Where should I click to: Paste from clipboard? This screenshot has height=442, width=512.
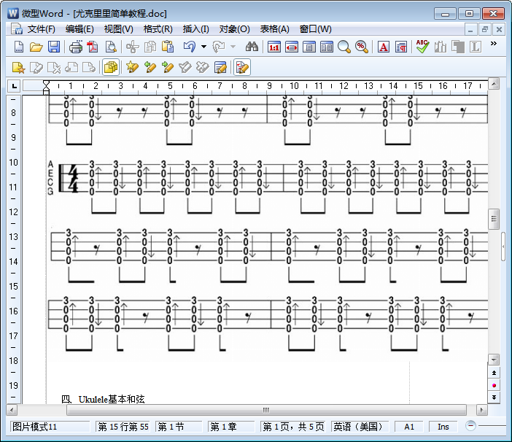(x=168, y=47)
